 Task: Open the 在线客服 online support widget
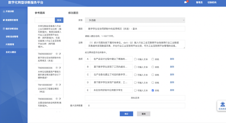click(x=222, y=106)
